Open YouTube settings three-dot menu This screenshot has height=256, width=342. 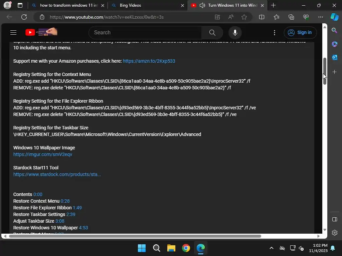click(275, 33)
